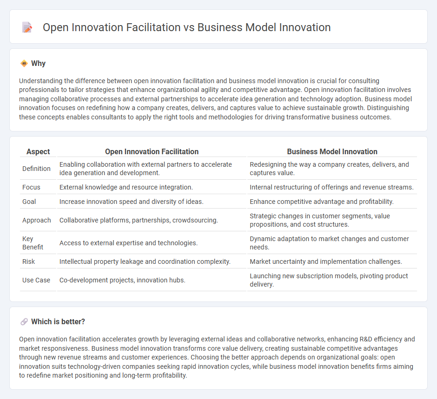Click cell 'Intellectual property leakage and coordination complexity.'
The image size is (437, 399).
(x=152, y=262)
